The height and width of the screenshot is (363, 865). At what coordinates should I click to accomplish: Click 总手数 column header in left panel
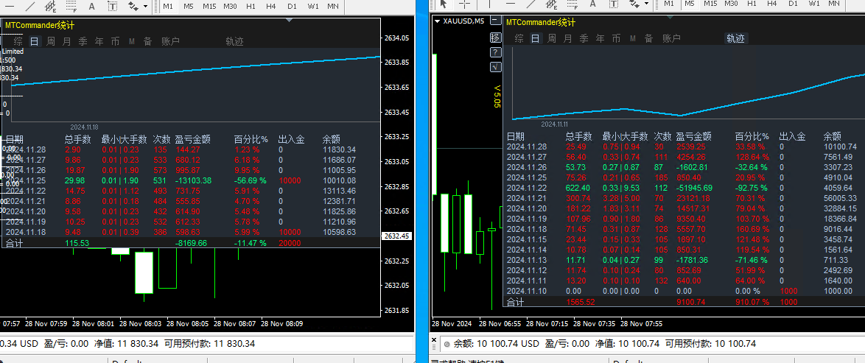[x=77, y=140]
